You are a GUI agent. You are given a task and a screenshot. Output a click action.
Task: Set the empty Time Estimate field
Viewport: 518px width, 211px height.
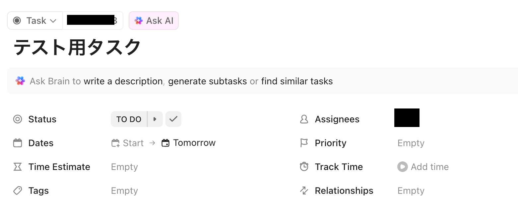click(124, 167)
